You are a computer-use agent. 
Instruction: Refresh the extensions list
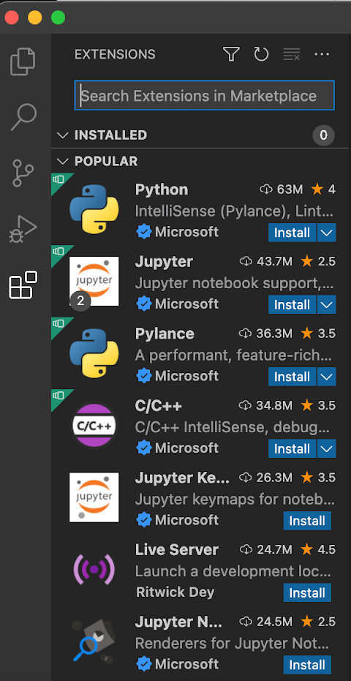point(261,54)
